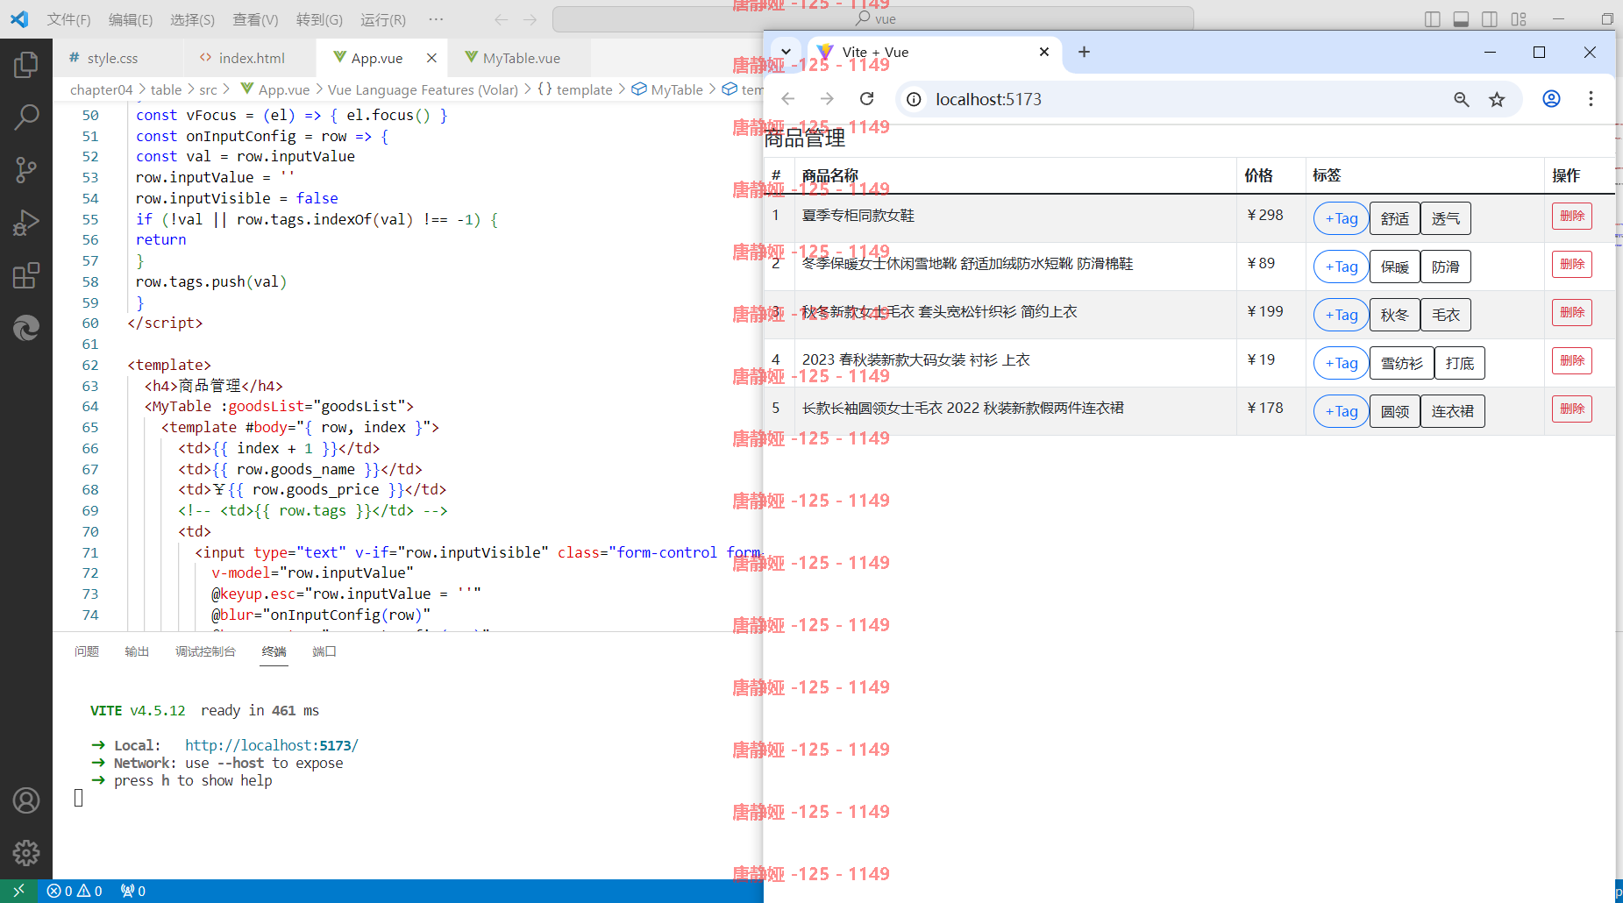This screenshot has width=1623, height=903.
Task: Expand browser tab search dropdown
Action: click(x=786, y=52)
